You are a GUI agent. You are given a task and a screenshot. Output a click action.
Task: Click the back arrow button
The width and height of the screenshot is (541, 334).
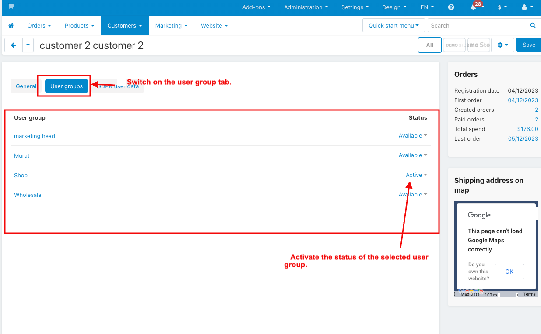[14, 45]
